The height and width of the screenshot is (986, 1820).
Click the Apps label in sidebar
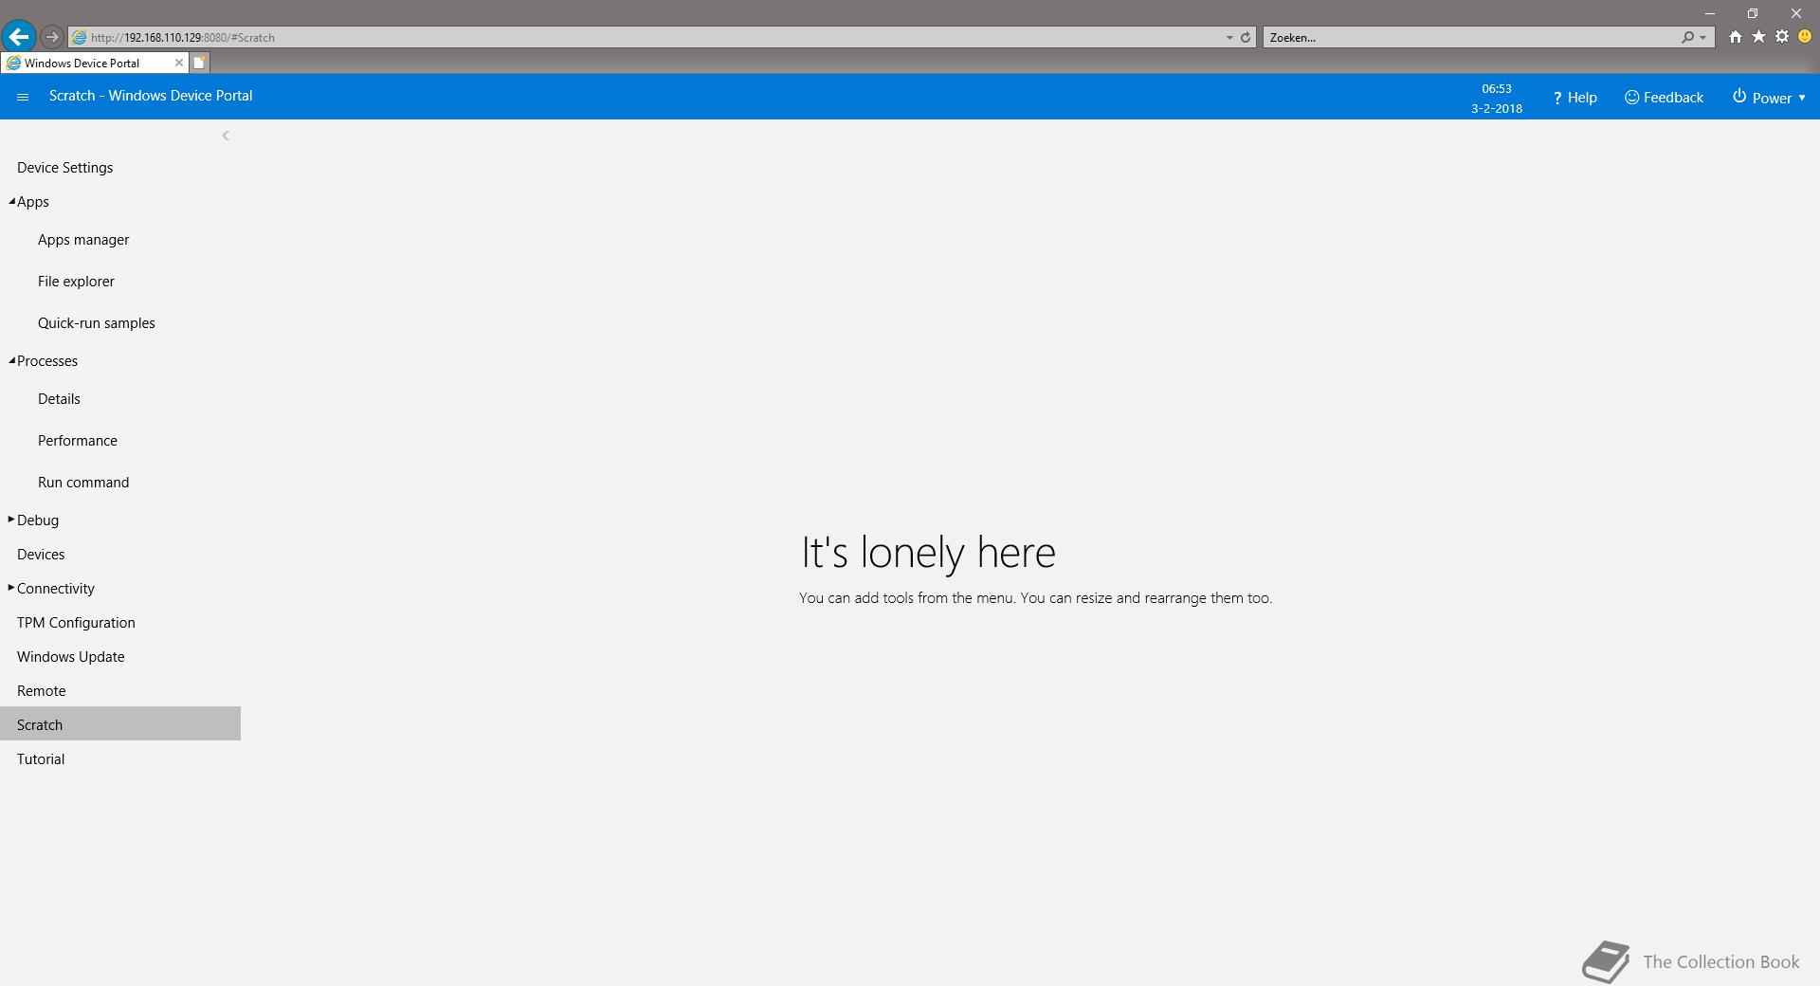[33, 202]
